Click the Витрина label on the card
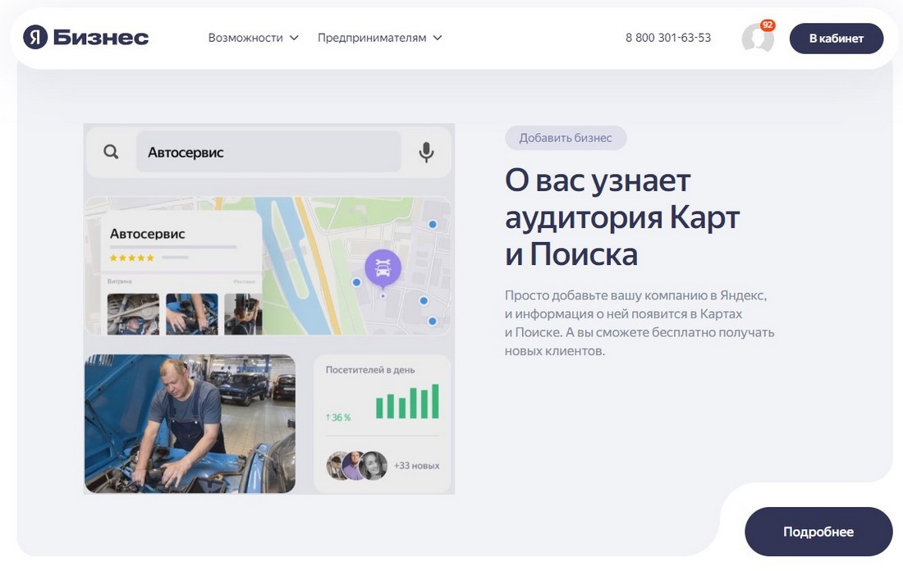The height and width of the screenshot is (571, 903). (x=119, y=281)
